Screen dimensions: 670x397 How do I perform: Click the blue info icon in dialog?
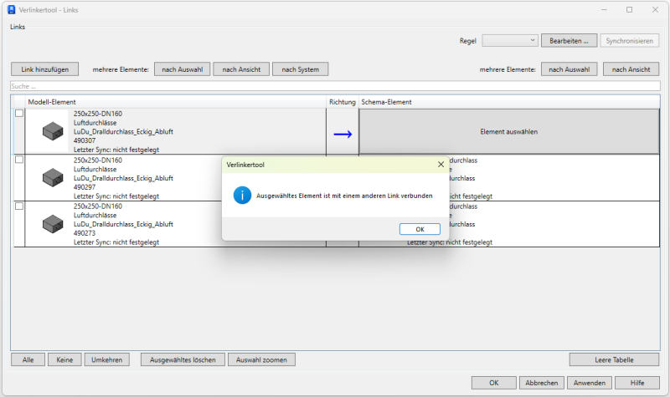[x=241, y=196]
